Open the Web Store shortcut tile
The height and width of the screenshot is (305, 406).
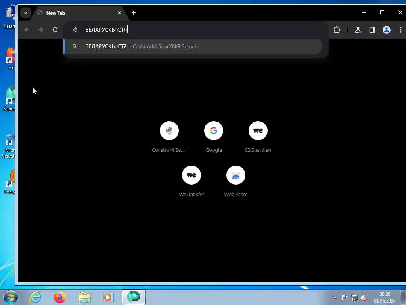point(236,175)
